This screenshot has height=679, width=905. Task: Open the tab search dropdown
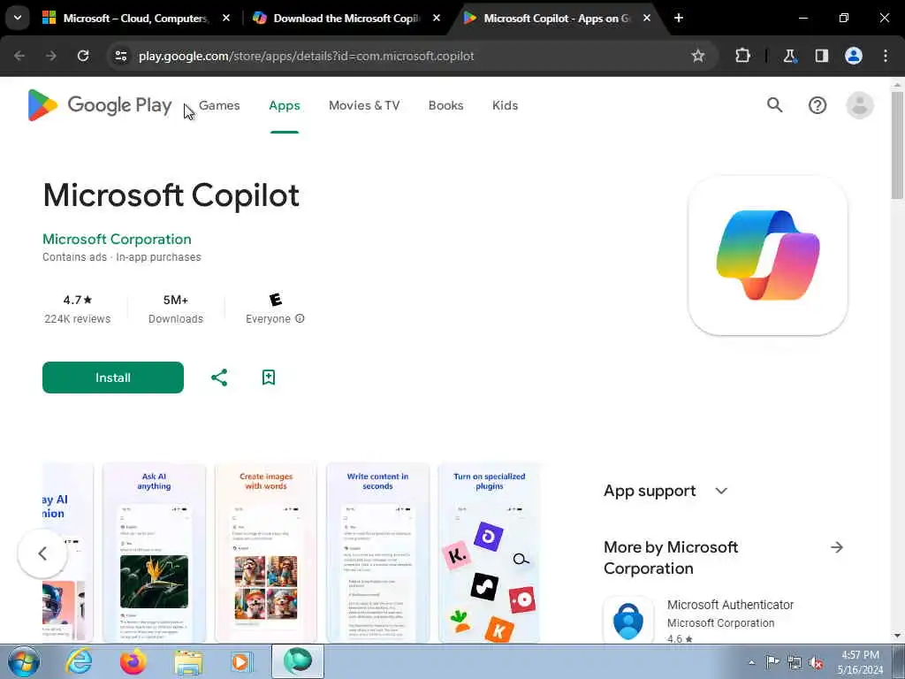tap(18, 18)
